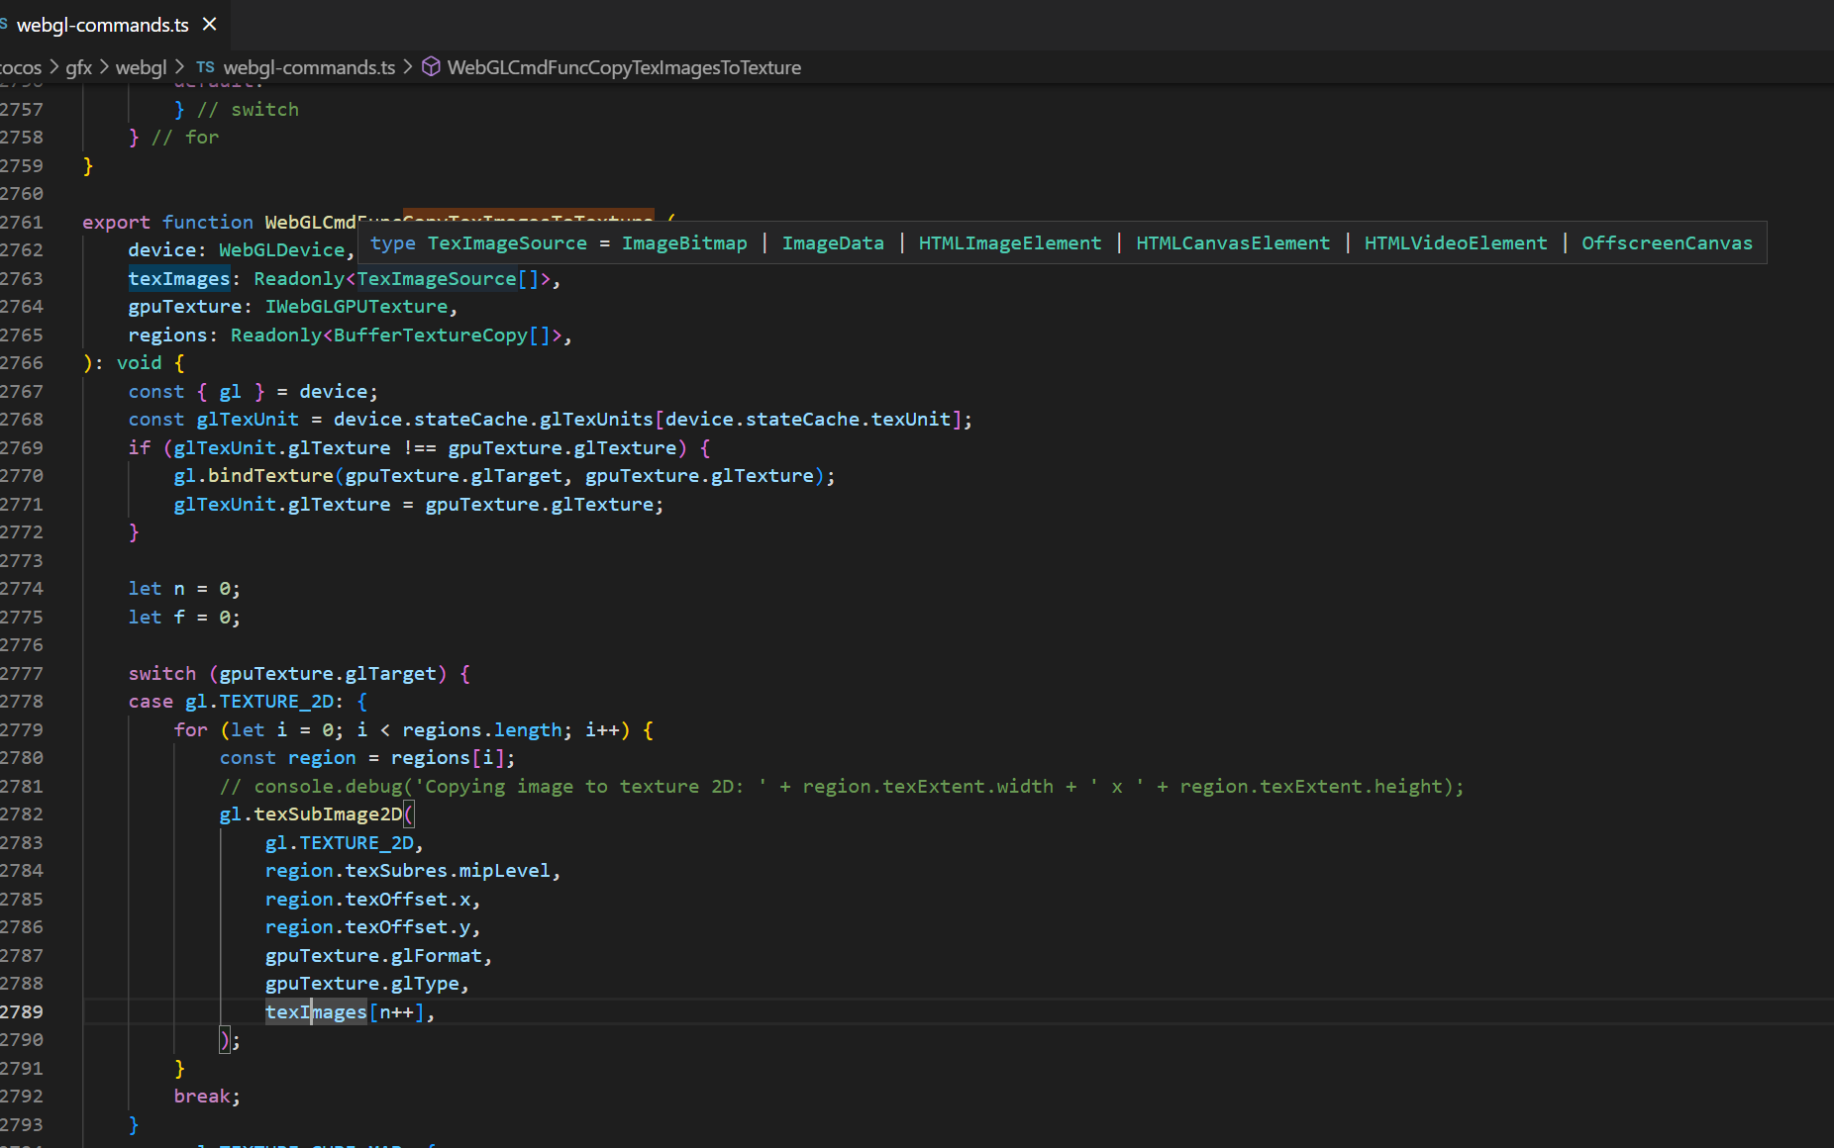The width and height of the screenshot is (1834, 1148).
Task: Click ImageData in the type hover tooltip
Action: 833,243
